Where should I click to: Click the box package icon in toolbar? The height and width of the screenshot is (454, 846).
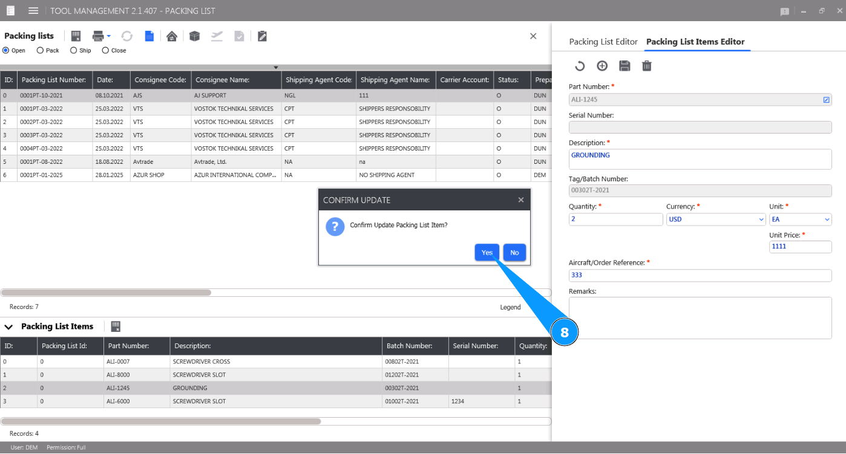[x=194, y=36]
